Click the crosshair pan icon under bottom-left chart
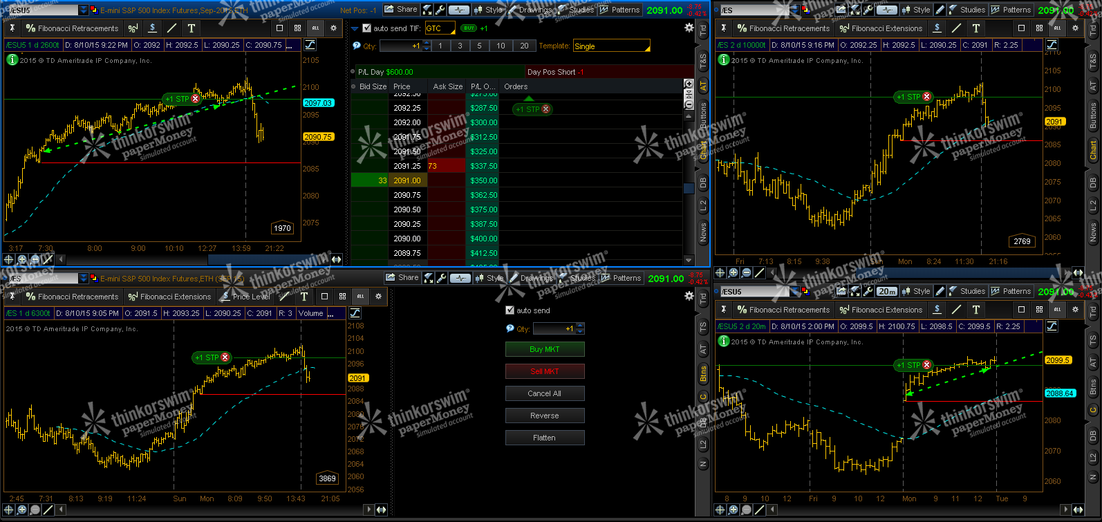This screenshot has height=522, width=1102. (x=9, y=510)
